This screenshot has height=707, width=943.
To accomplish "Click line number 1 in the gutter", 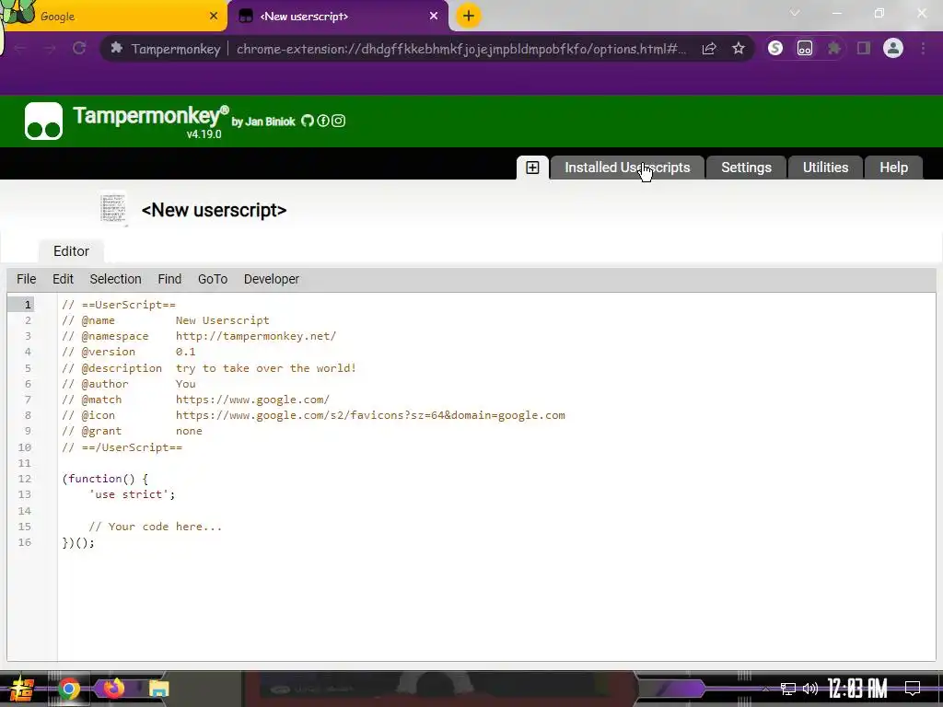I will point(28,305).
